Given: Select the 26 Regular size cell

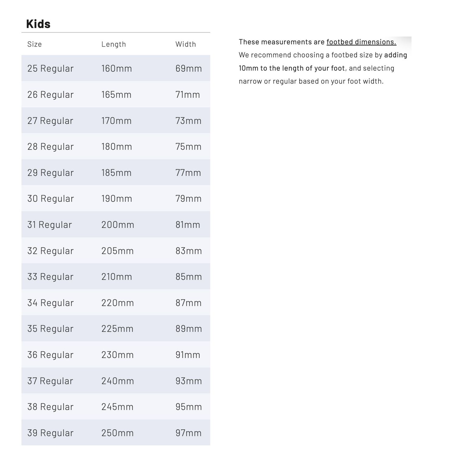Looking at the screenshot, I should 51,95.
